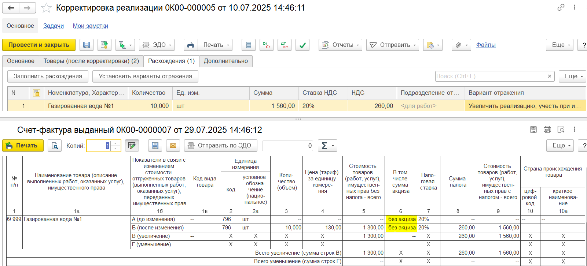The image size is (587, 266).
Task: Click the <для работ> department cell
Action: click(430, 106)
